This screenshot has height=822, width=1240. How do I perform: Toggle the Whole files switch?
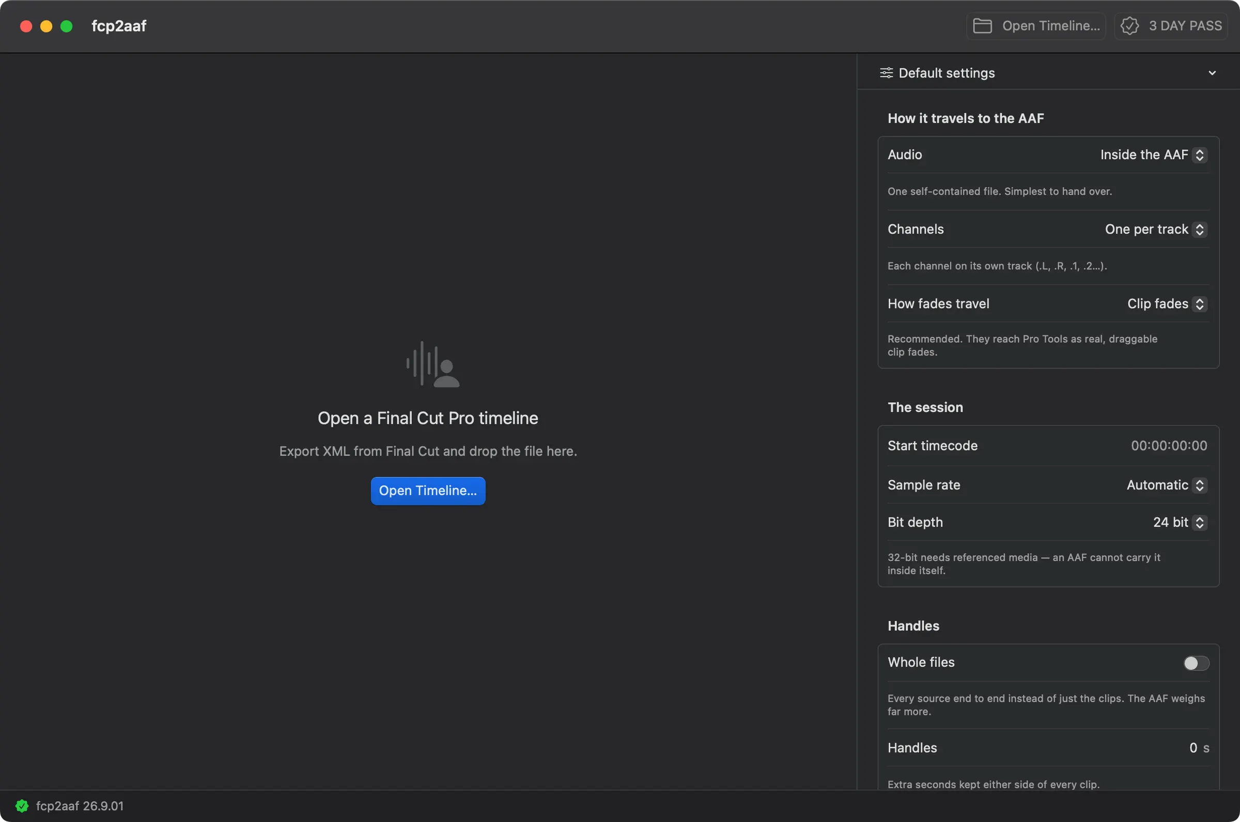(x=1196, y=663)
